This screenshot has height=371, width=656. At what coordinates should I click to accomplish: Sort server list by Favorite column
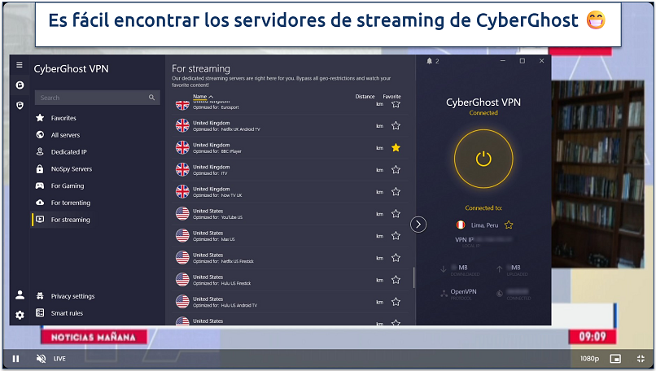click(x=391, y=96)
